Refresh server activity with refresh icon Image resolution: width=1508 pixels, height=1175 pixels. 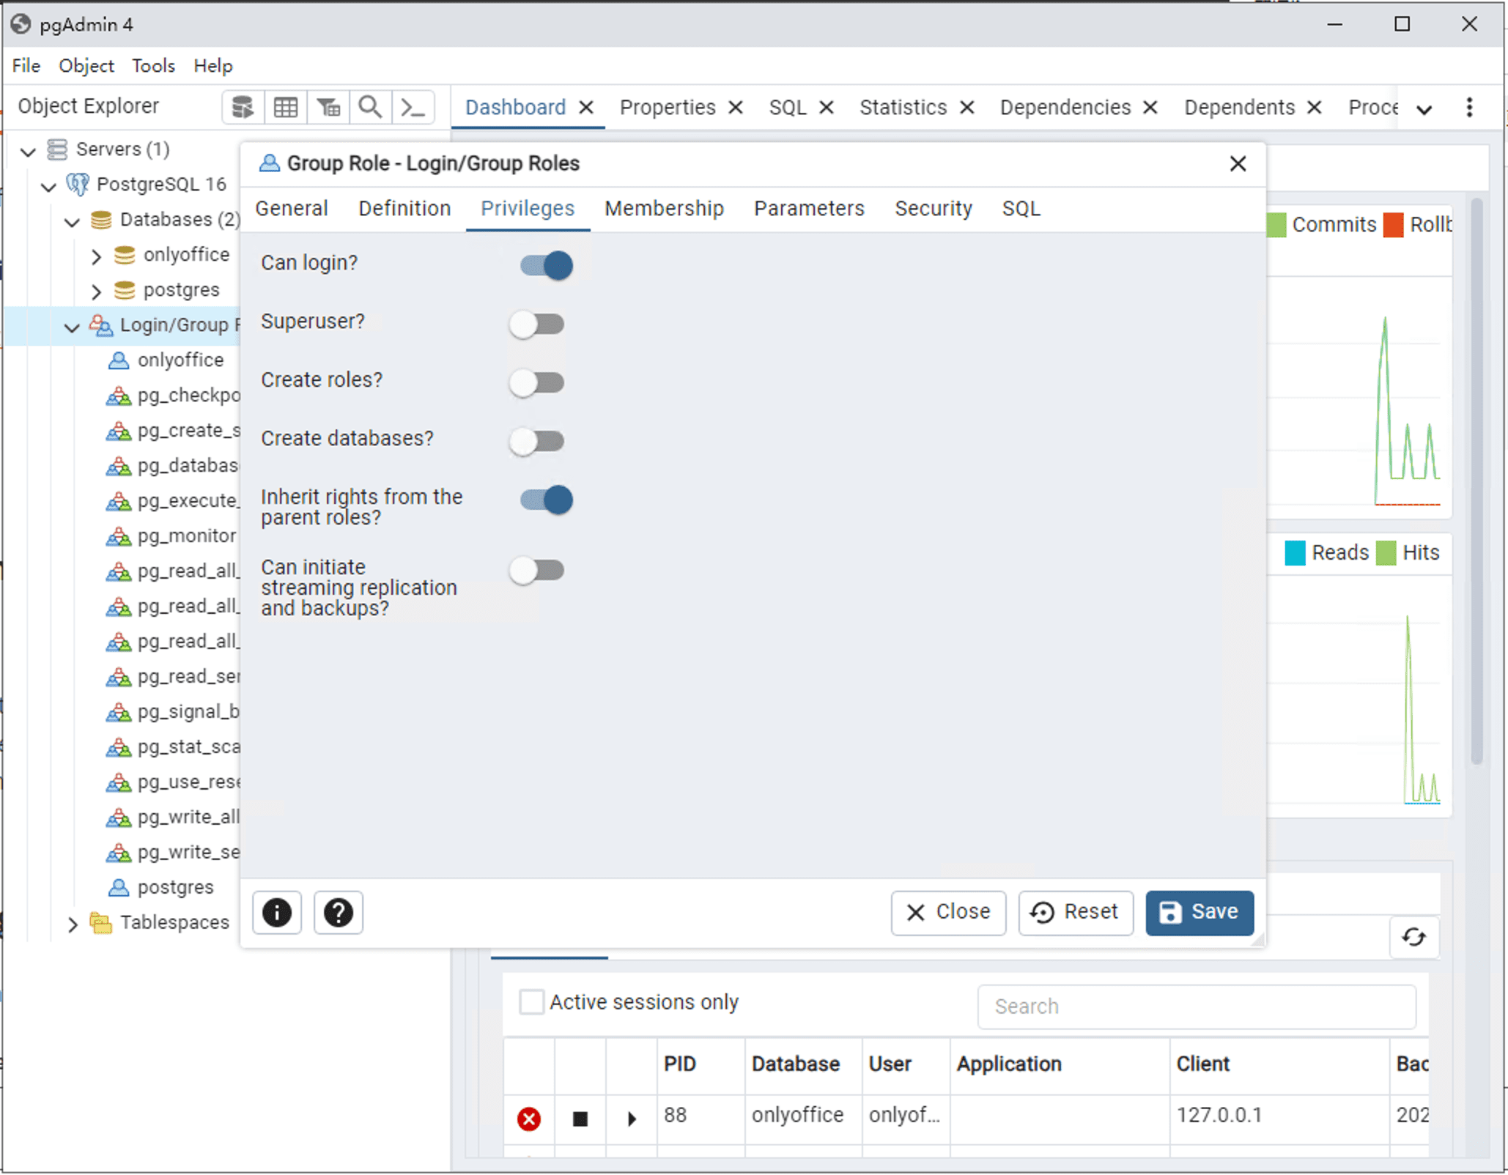(x=1413, y=937)
